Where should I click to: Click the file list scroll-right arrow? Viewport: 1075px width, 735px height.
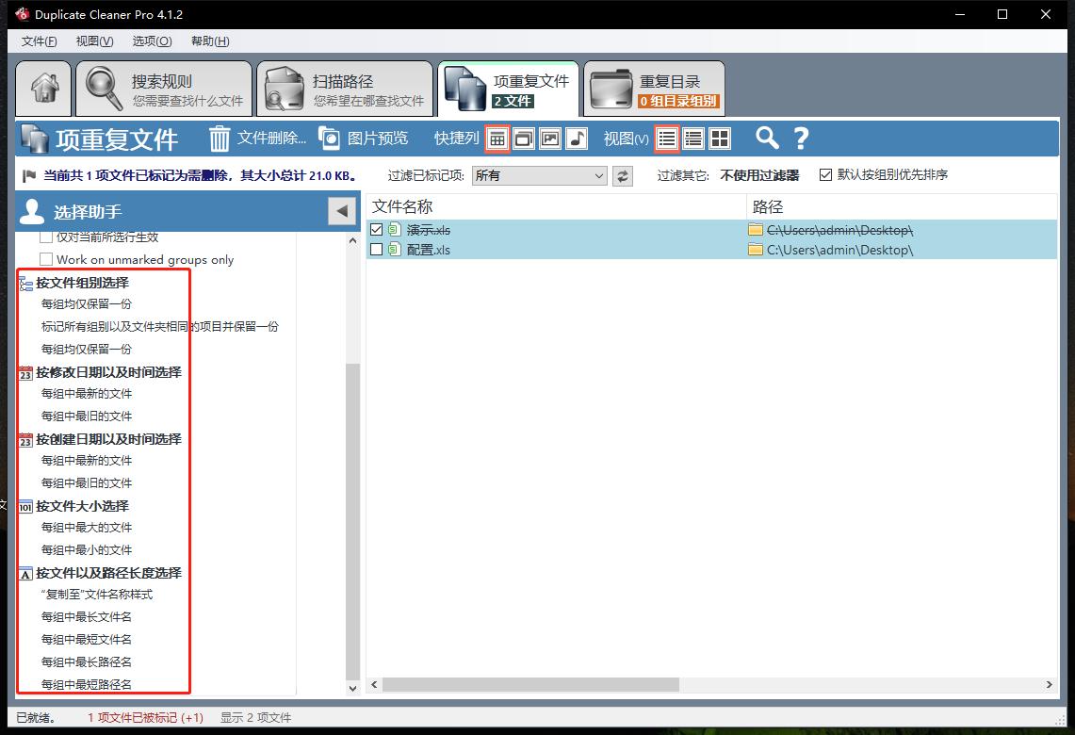[x=1049, y=684]
